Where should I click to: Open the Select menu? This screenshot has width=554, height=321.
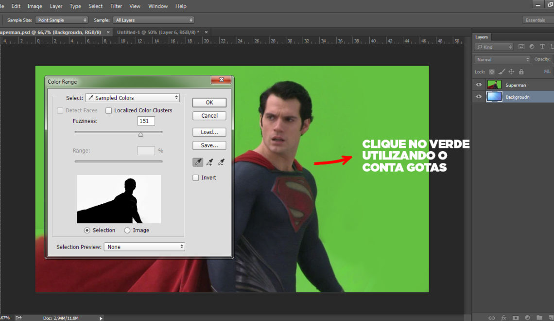point(95,6)
